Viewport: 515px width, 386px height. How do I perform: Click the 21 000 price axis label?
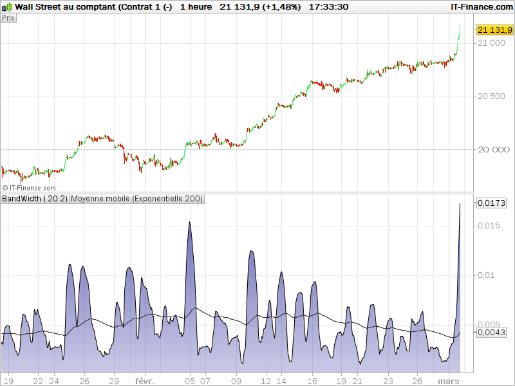click(x=491, y=43)
